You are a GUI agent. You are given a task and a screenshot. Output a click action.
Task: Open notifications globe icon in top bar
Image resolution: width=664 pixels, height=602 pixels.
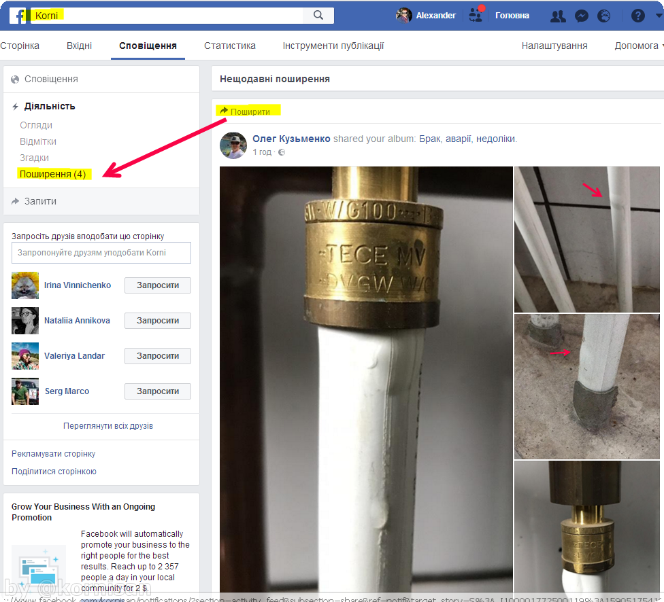point(604,16)
